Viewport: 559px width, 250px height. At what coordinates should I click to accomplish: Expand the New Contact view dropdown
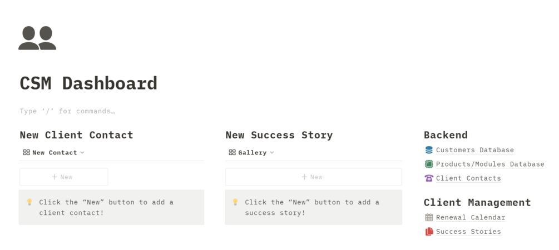82,152
